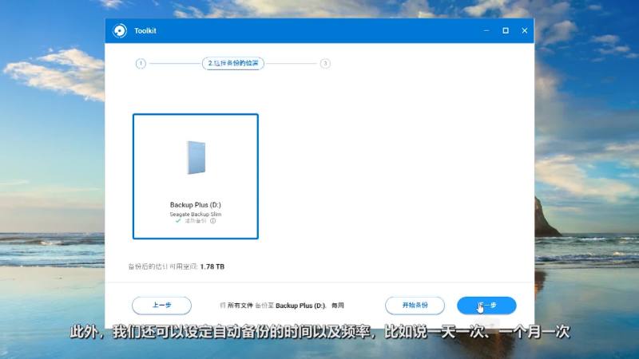Close the Toolkit window
The height and width of the screenshot is (359, 639).
[525, 31]
